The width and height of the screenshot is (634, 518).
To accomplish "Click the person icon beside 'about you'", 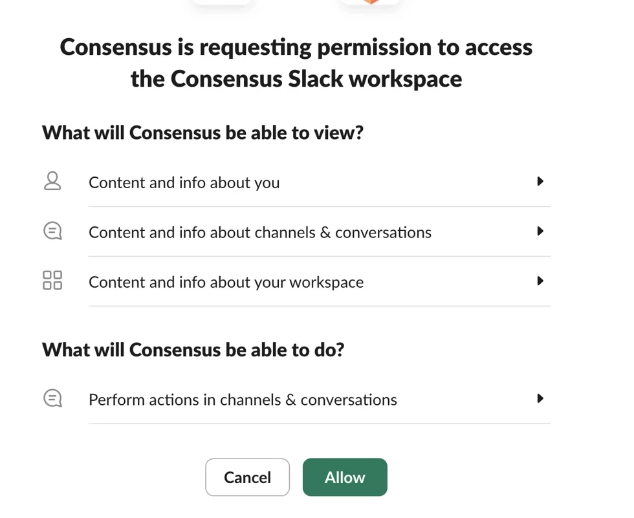I will [x=52, y=182].
